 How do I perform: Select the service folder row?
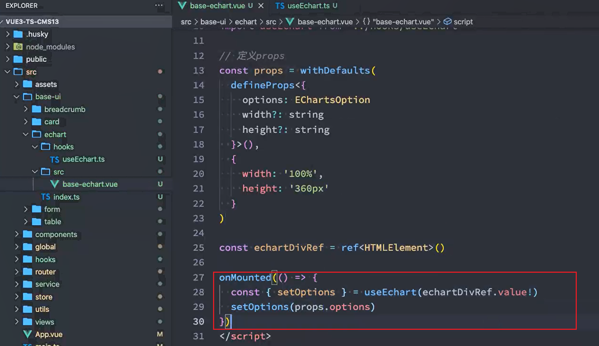pyautogui.click(x=86, y=284)
